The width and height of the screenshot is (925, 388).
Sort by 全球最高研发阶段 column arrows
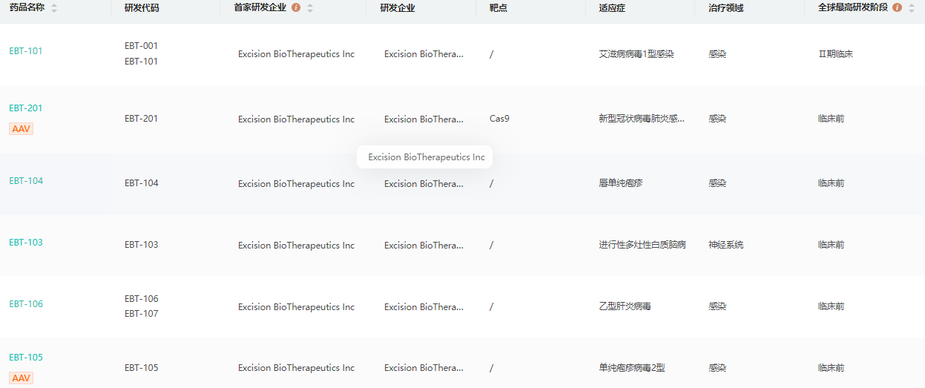coord(912,8)
